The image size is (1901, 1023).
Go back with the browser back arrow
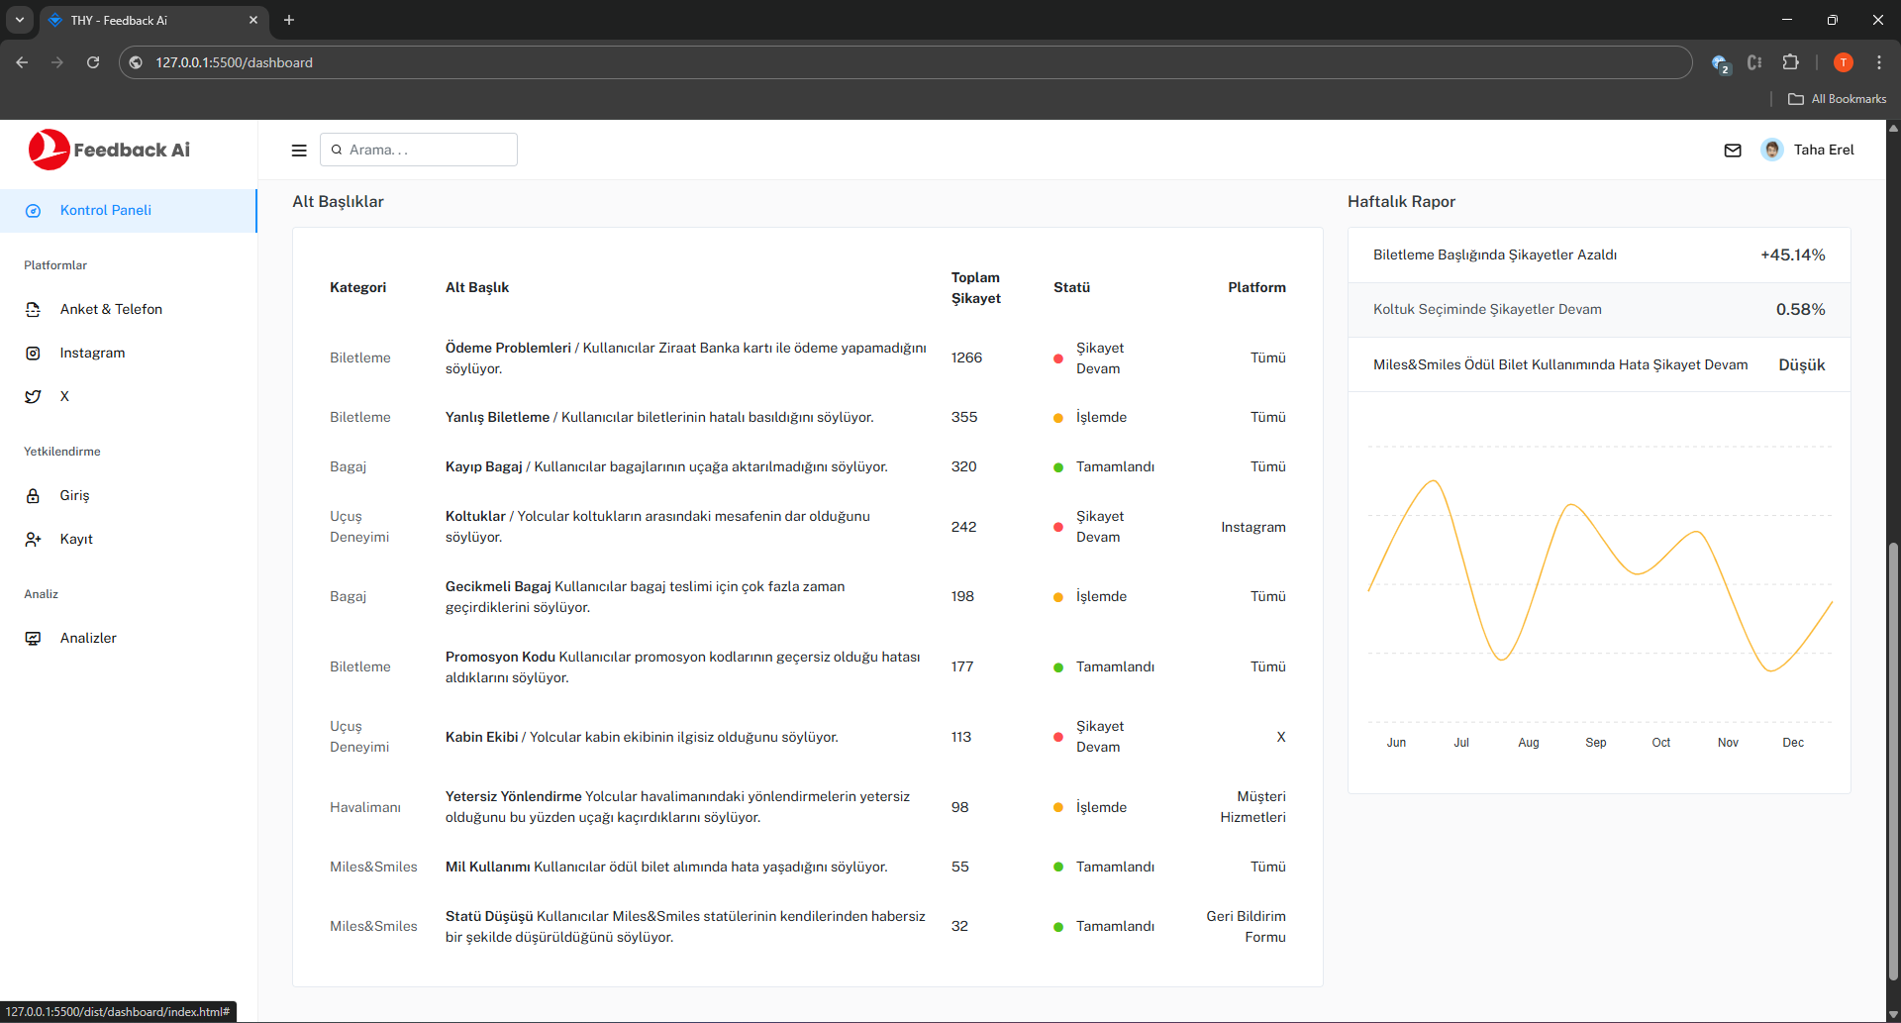click(x=22, y=62)
